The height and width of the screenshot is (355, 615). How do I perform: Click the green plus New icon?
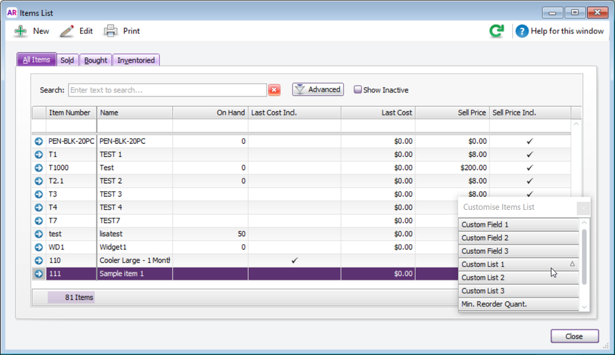tap(21, 31)
